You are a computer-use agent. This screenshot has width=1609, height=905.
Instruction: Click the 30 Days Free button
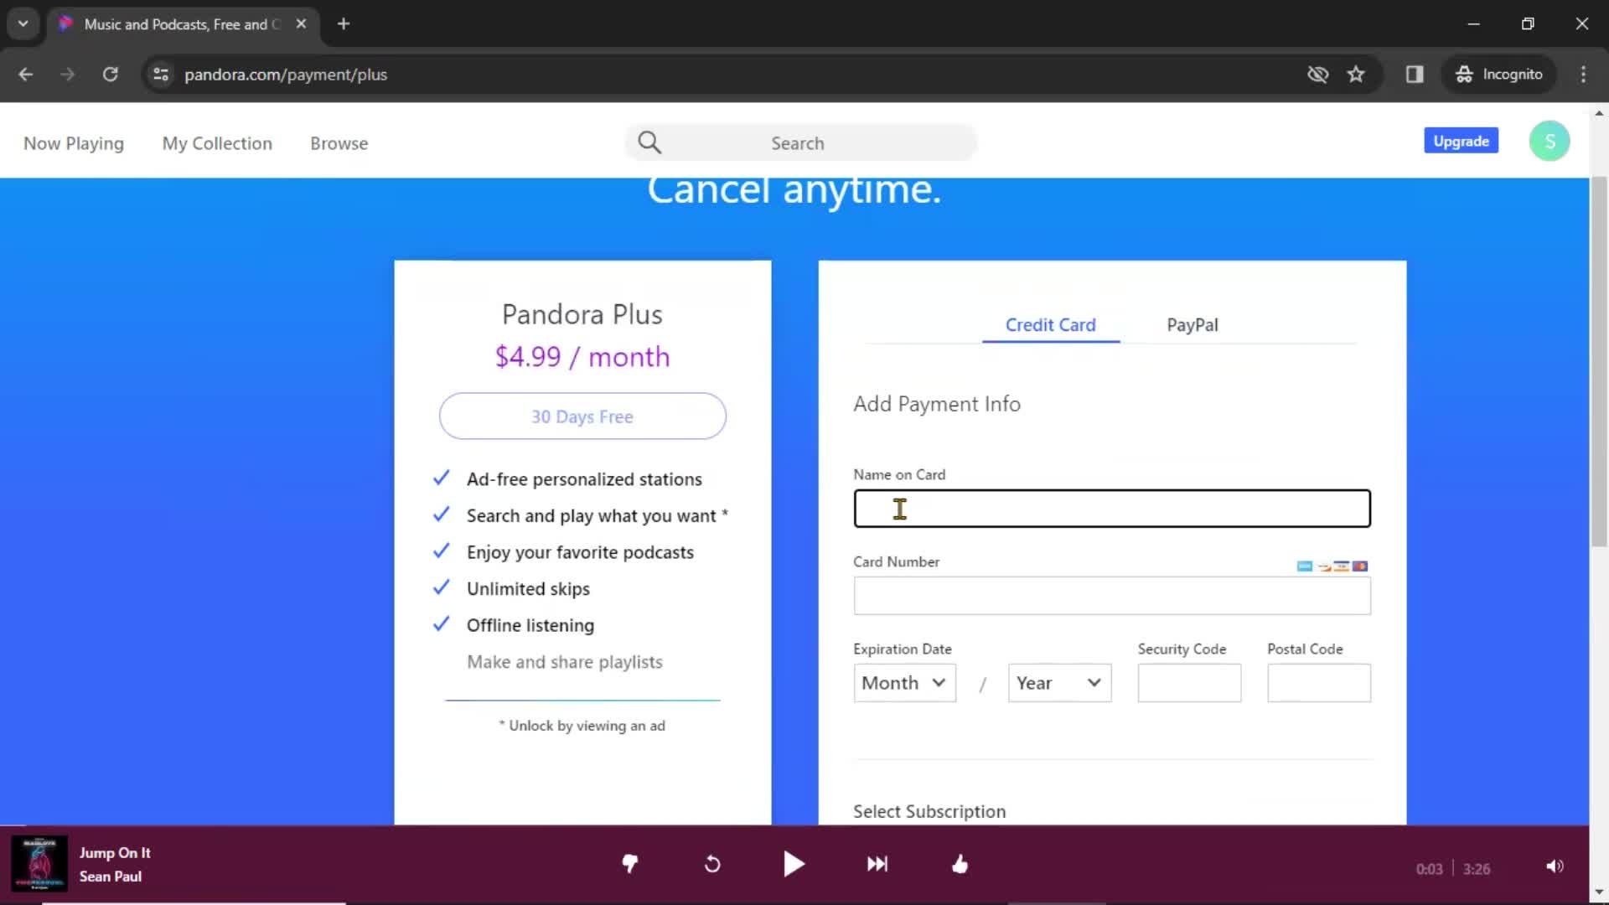click(x=582, y=416)
